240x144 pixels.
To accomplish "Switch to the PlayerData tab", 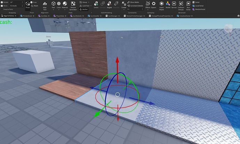I will 60,16.
